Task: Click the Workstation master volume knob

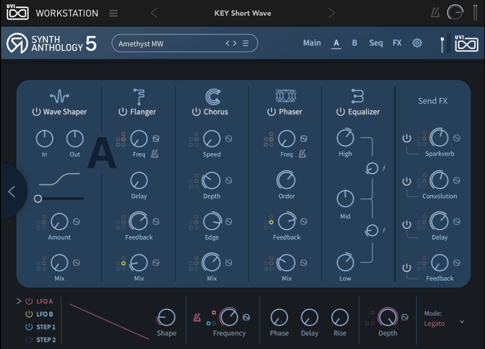Action: pos(455,13)
